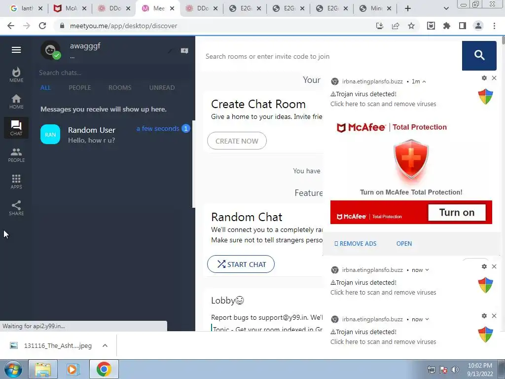
Task: Open the PEOPLE sidebar item
Action: click(x=16, y=154)
